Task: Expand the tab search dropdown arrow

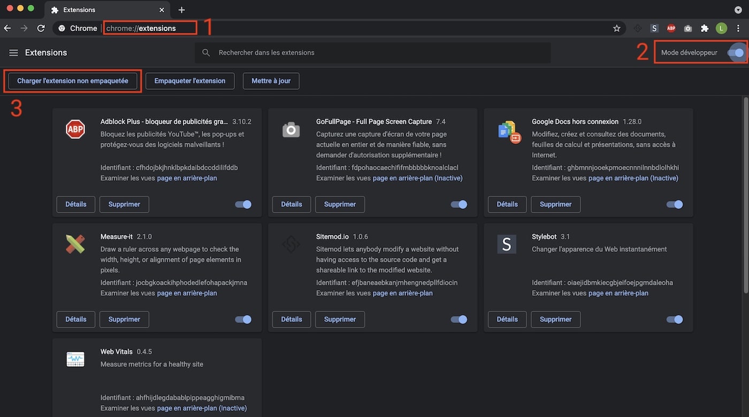Action: (738, 10)
